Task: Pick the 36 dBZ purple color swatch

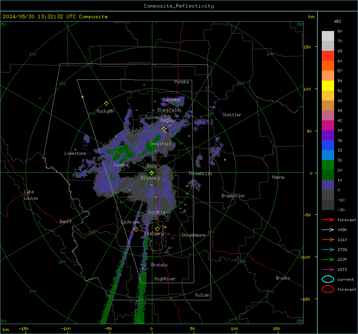Action: 328,135
